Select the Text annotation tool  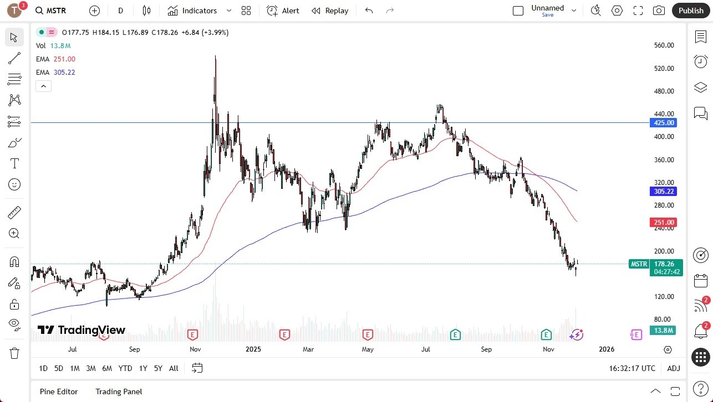(x=14, y=163)
